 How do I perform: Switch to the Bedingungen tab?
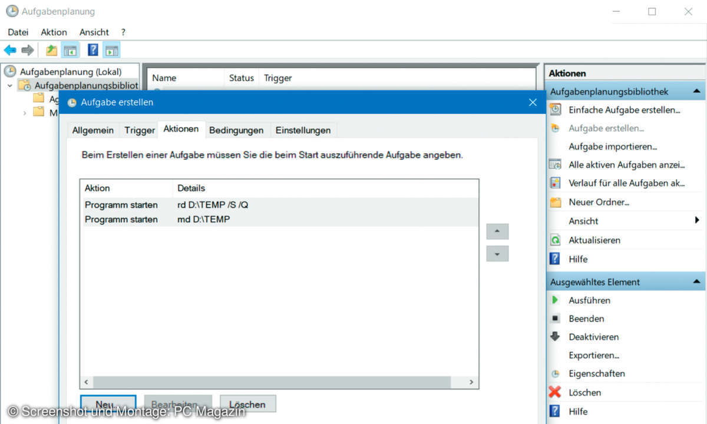click(x=236, y=130)
